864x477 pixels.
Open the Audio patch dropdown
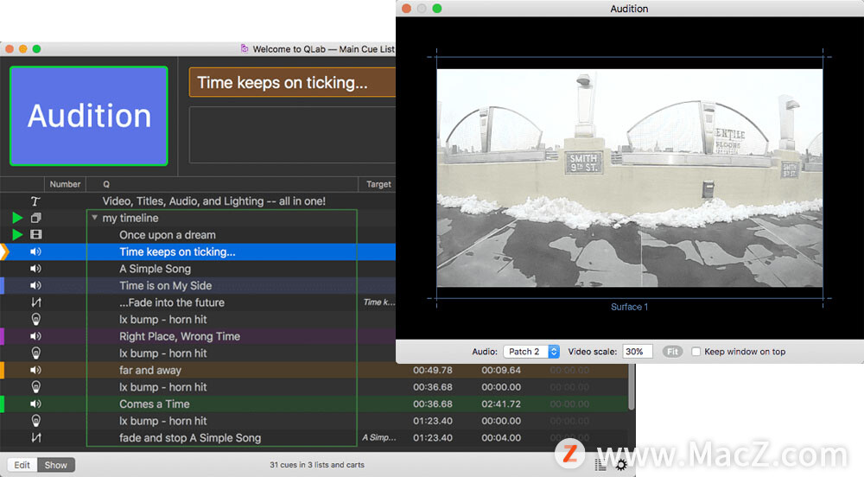pos(531,352)
